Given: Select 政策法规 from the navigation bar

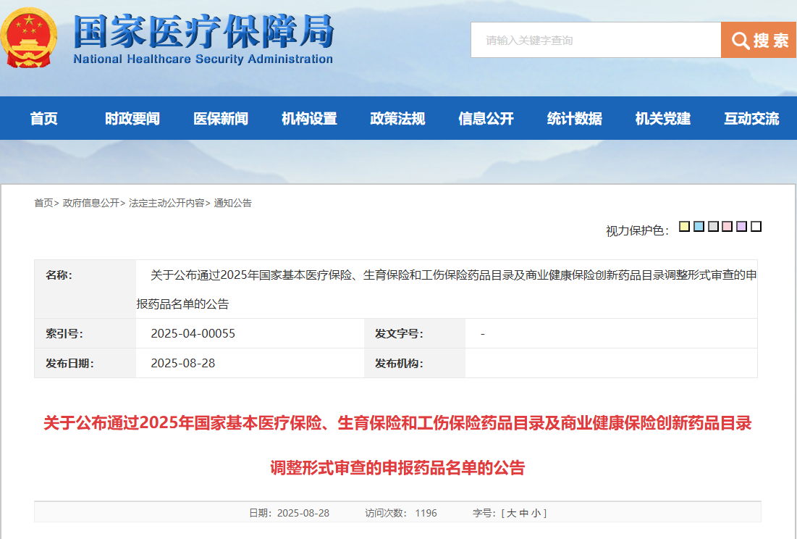Looking at the screenshot, I should tap(397, 119).
